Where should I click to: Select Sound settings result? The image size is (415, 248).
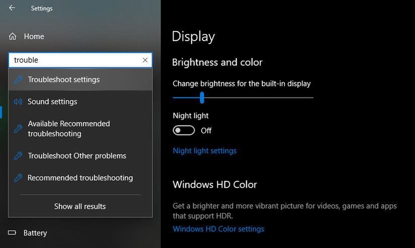(x=80, y=102)
